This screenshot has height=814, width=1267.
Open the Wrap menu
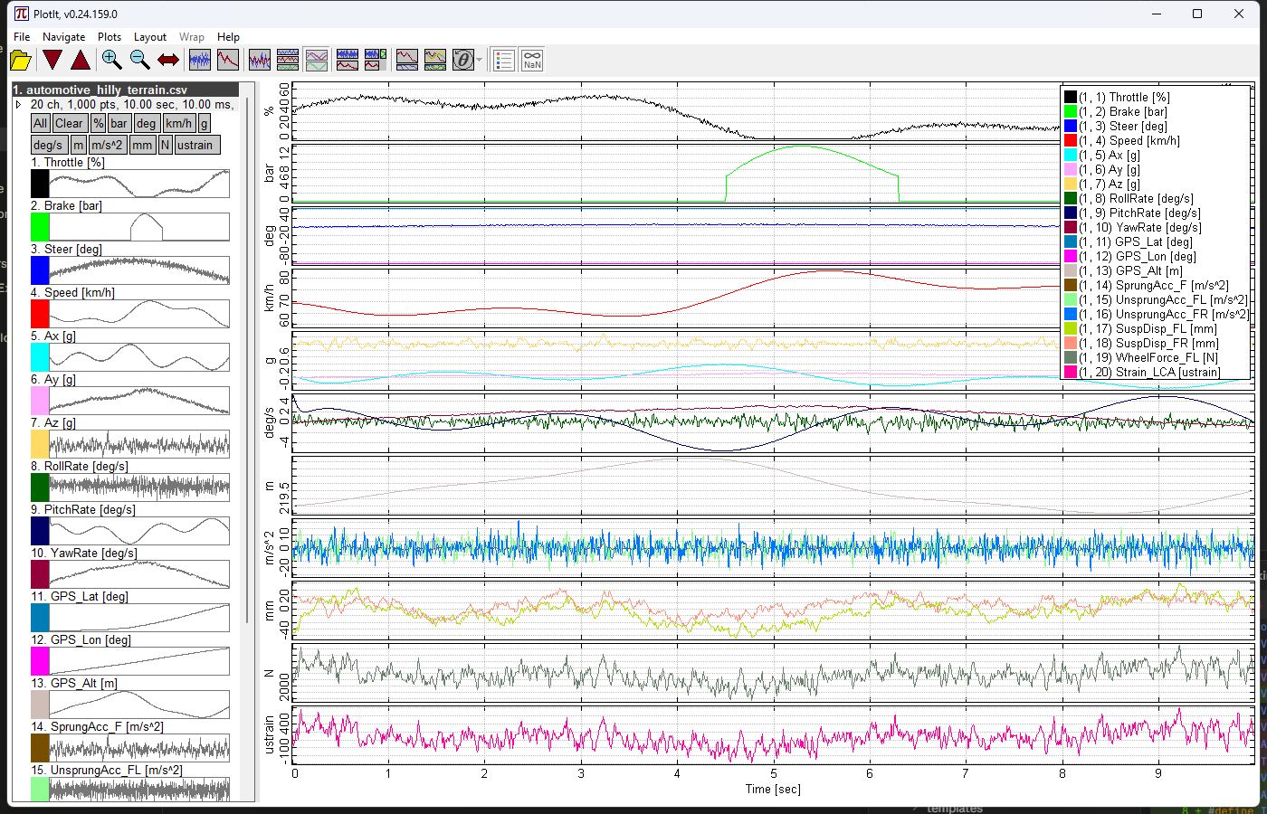click(x=192, y=37)
